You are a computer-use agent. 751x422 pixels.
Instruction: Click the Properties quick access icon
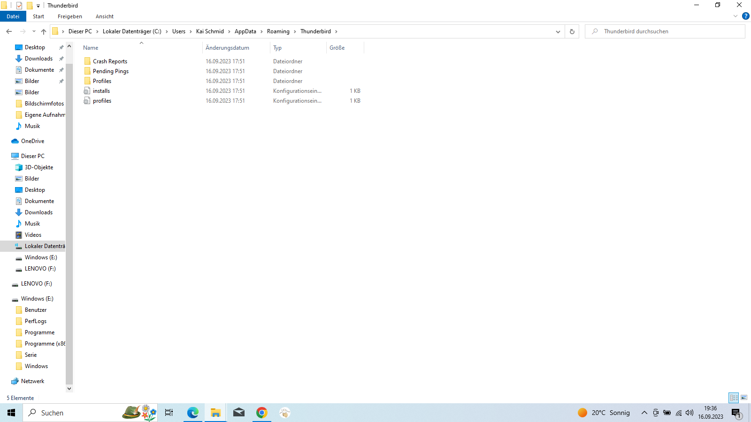click(x=19, y=6)
